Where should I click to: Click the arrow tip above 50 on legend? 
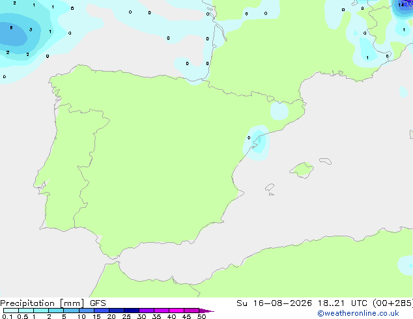tap(206, 311)
